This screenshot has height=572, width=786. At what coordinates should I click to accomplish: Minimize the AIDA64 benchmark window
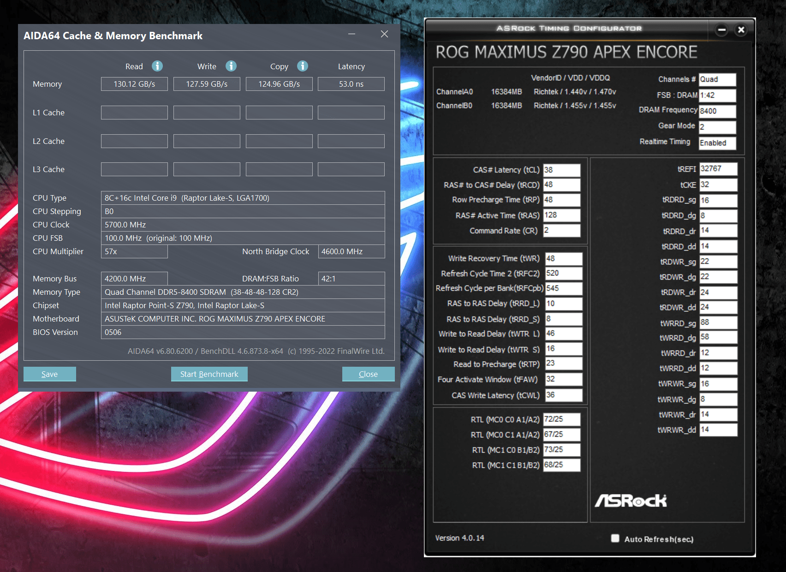coord(351,34)
